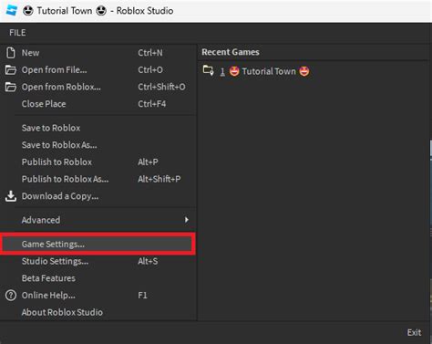This screenshot has width=432, height=344.
Task: Choose New from the File menu
Action: [98, 53]
